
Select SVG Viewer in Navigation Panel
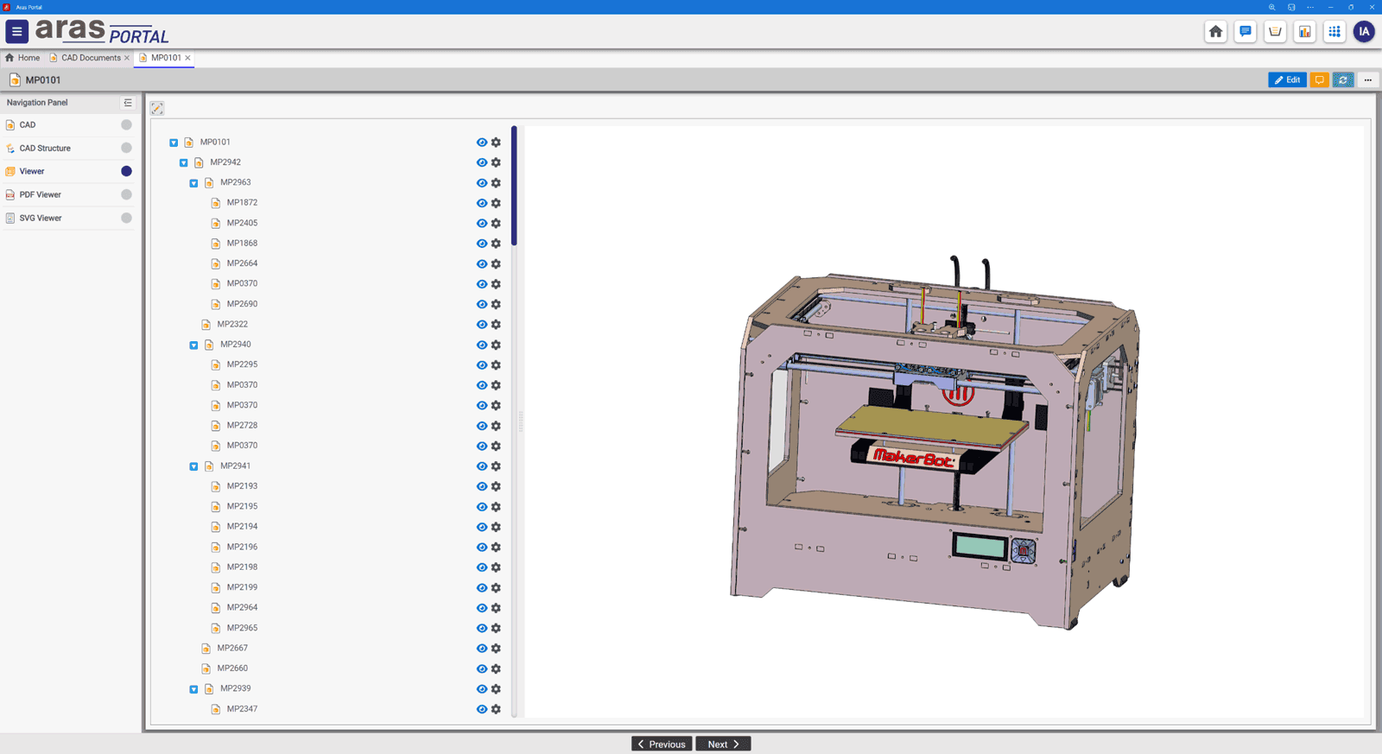click(x=69, y=218)
